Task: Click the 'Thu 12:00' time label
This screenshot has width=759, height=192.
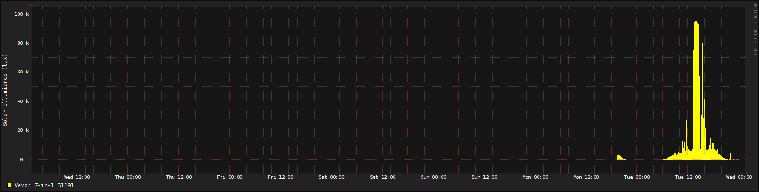Action: click(x=179, y=177)
